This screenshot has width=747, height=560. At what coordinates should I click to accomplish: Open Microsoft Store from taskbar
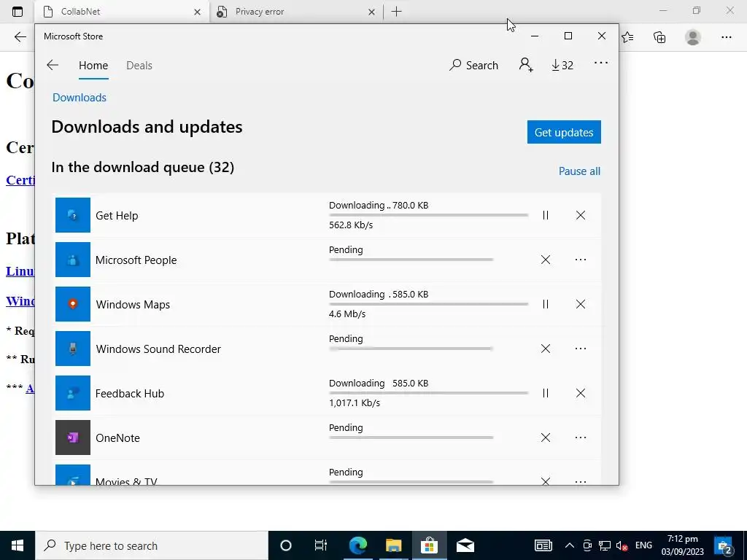[x=429, y=545]
